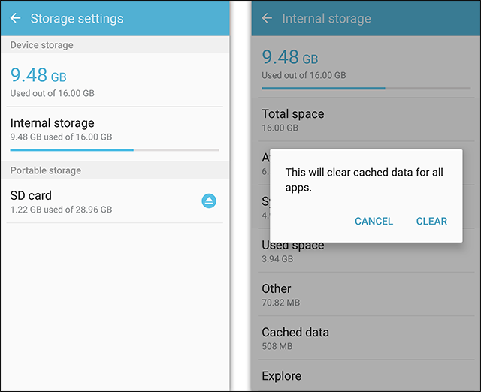Tap the 9.48 GB usage bar on right screen
The width and height of the screenshot is (481, 392).
(366, 89)
